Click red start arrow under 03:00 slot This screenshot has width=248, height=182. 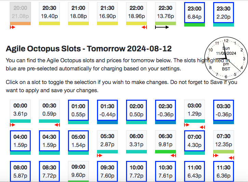[187, 125]
